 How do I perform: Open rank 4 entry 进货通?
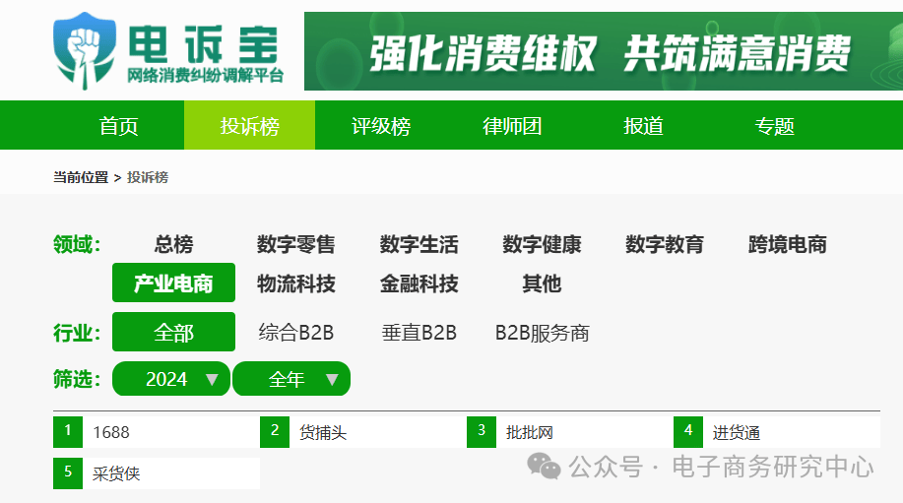[736, 432]
